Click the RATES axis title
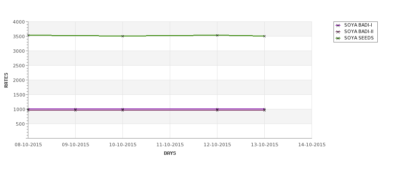The height and width of the screenshot is (184, 419). point(6,80)
